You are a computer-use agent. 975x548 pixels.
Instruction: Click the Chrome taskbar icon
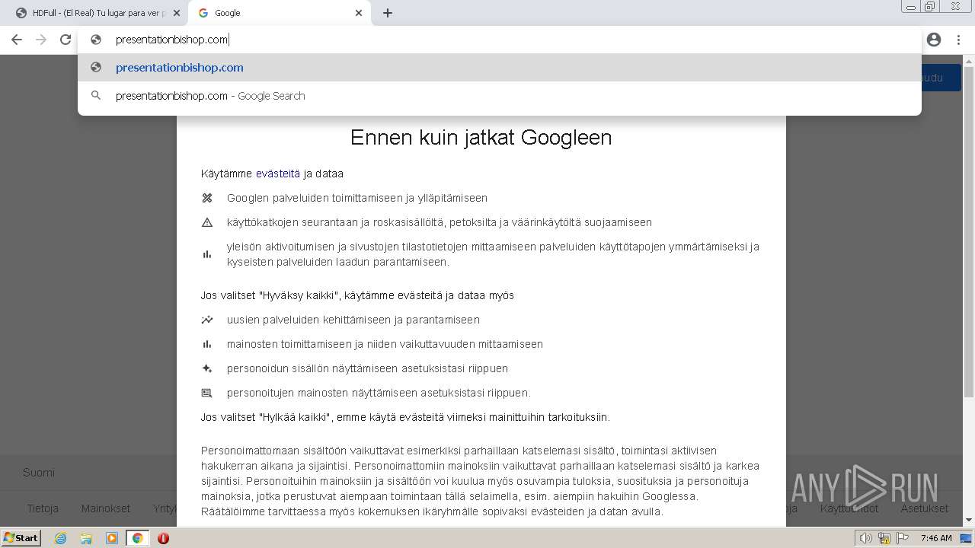point(138,538)
